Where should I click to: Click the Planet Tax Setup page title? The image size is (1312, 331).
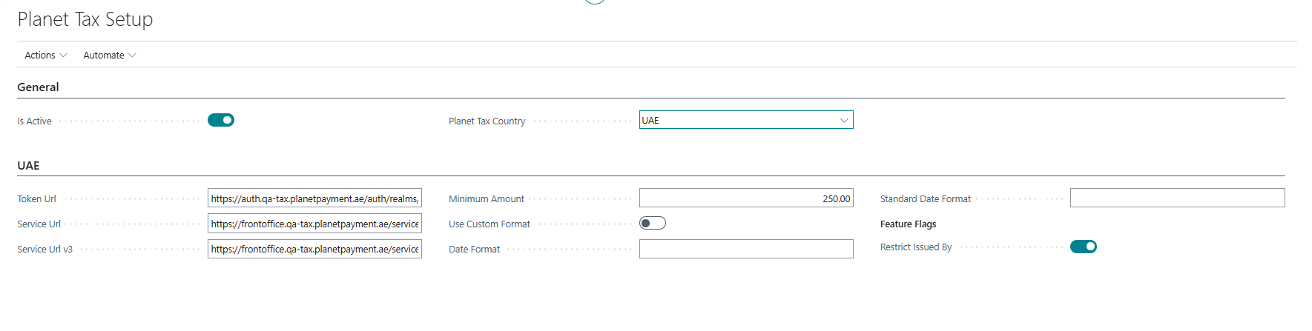[x=85, y=20]
